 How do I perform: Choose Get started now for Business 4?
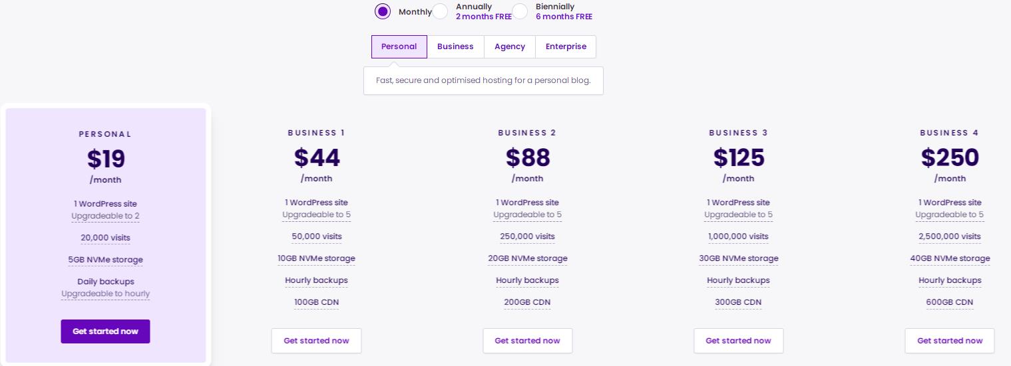coord(949,341)
